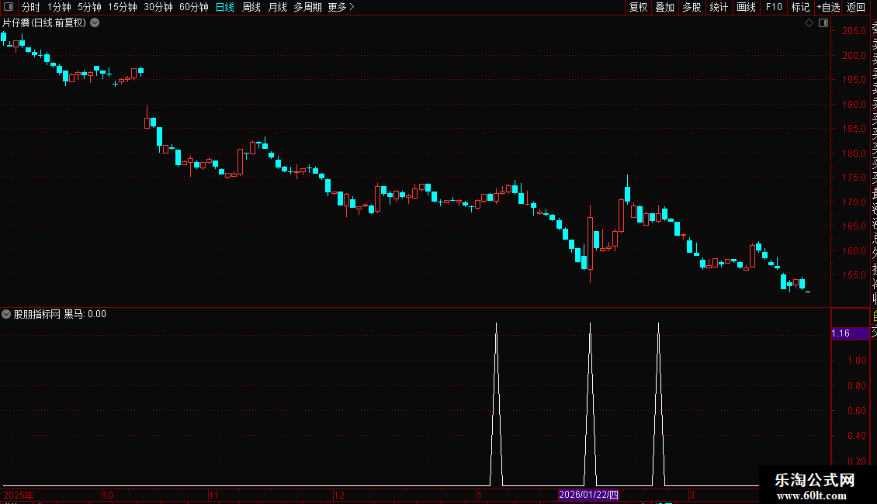Click the 205.0 price axis label
Image resolution: width=877 pixels, height=504 pixels.
854,31
